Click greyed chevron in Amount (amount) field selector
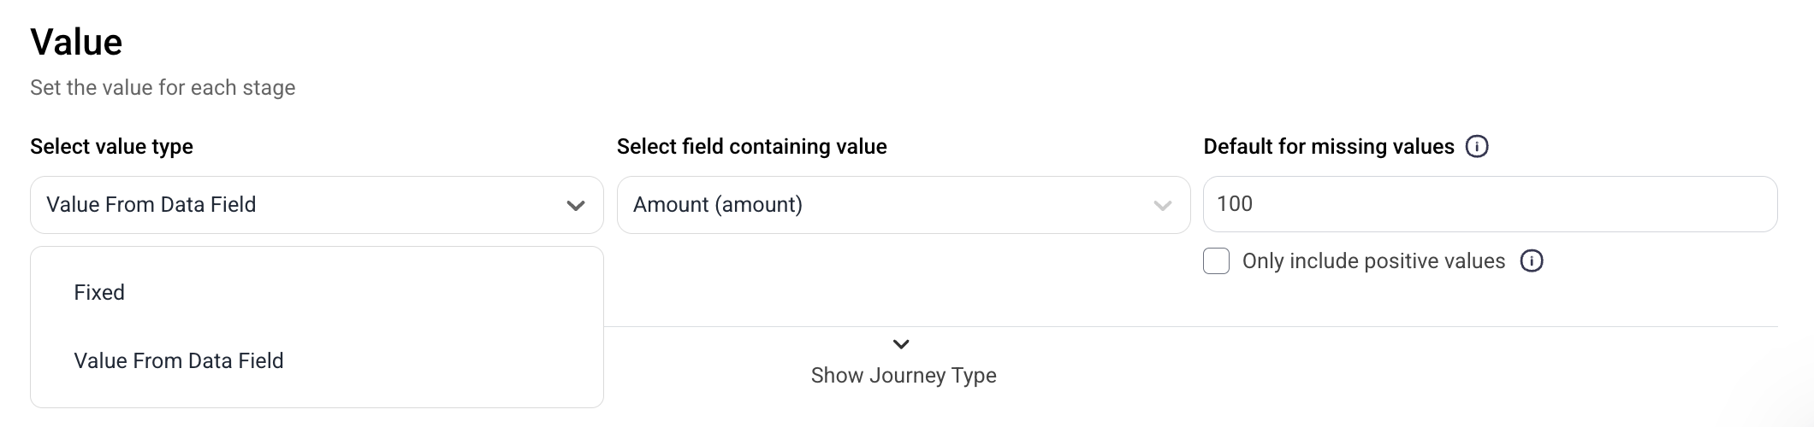 pos(1162,205)
